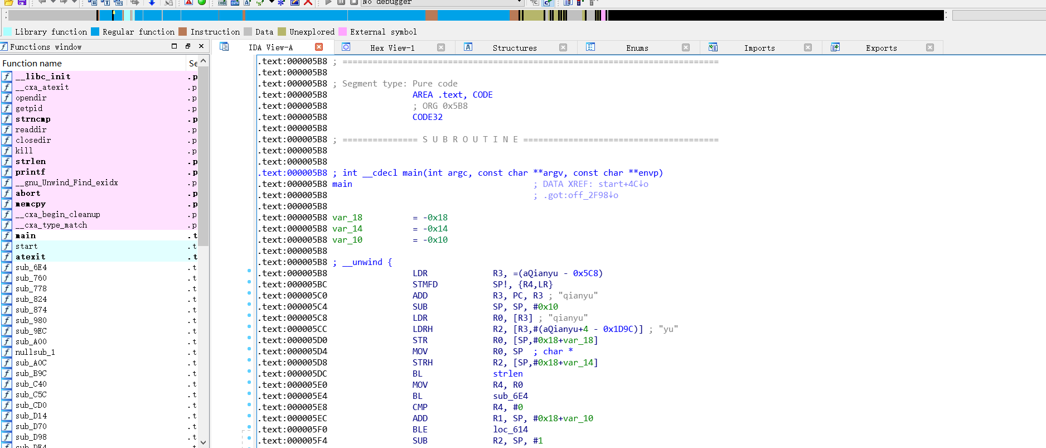Click the Unexplored legend color swatch

(282, 31)
